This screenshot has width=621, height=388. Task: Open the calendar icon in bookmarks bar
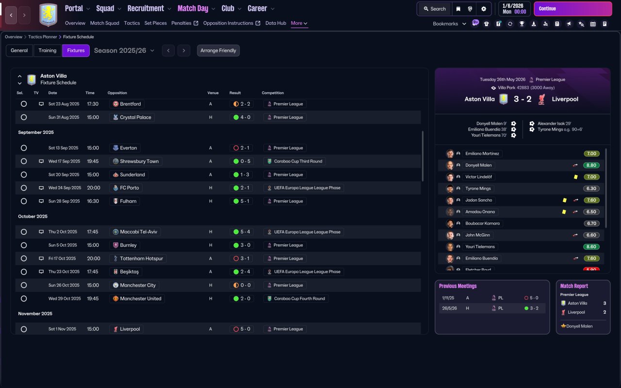[593, 24]
